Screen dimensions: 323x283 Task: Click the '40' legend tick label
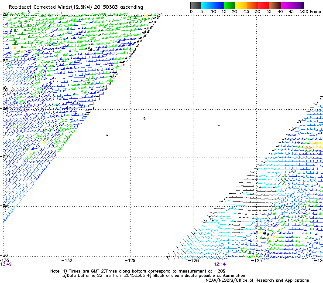click(280, 12)
